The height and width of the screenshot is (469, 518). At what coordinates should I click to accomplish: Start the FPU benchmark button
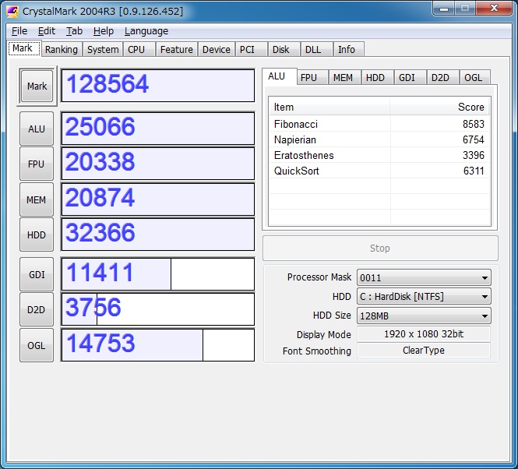[37, 164]
